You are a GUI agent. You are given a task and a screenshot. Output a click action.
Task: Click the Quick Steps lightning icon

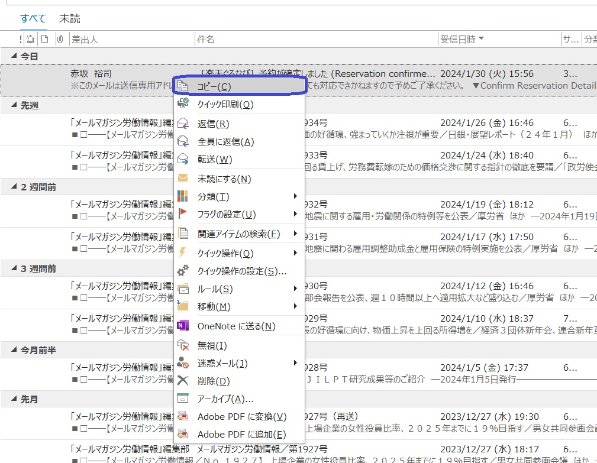pyautogui.click(x=183, y=252)
